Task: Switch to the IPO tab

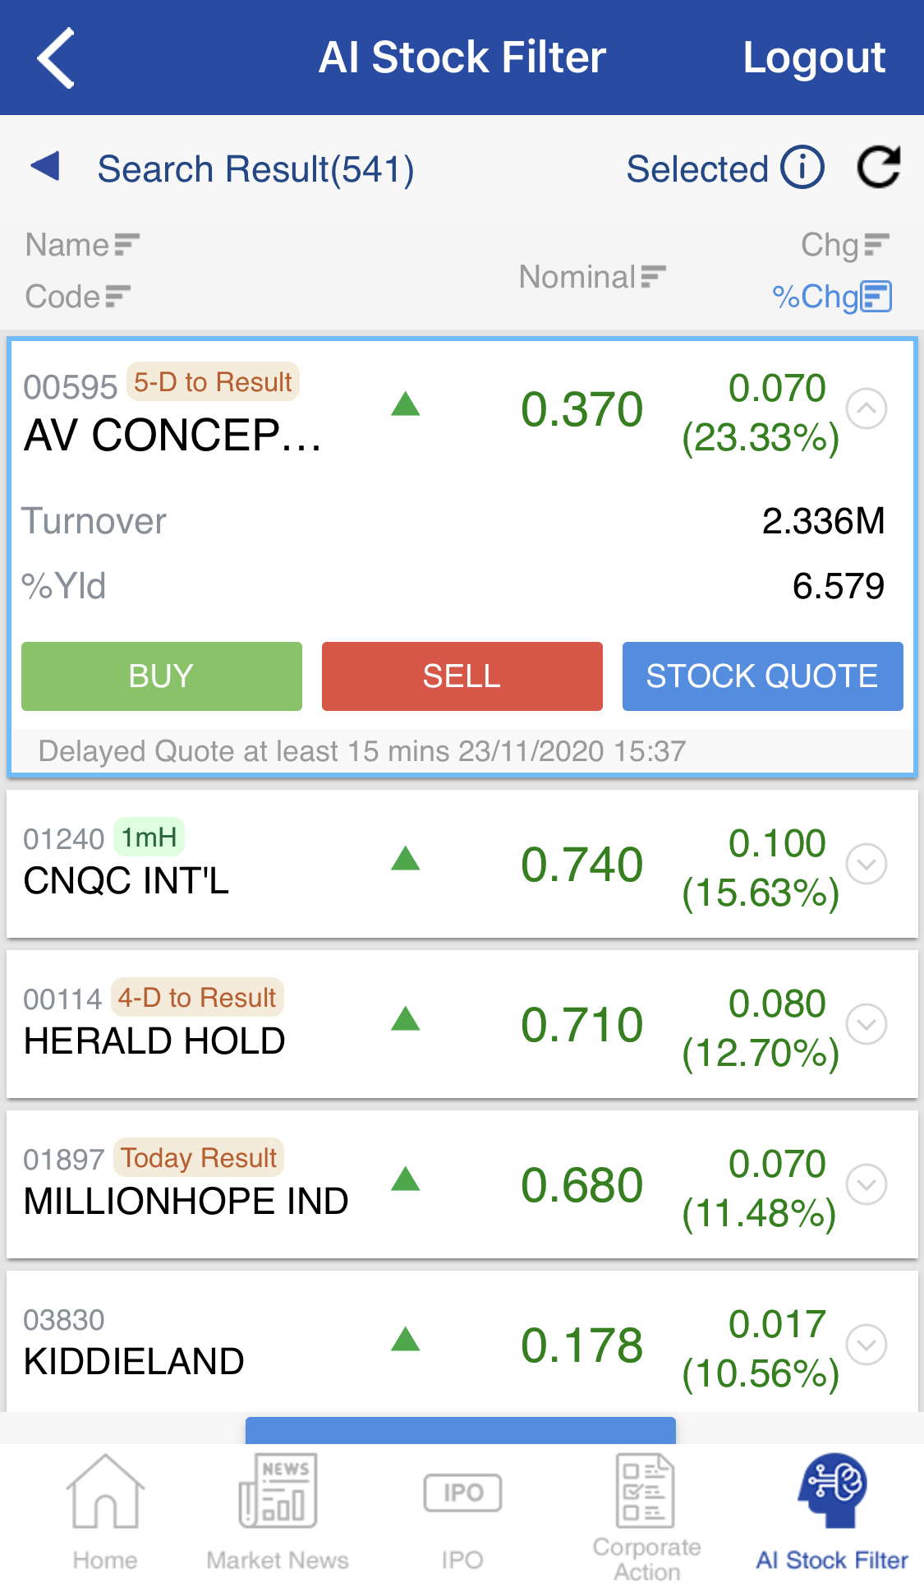Action: click(x=462, y=1512)
